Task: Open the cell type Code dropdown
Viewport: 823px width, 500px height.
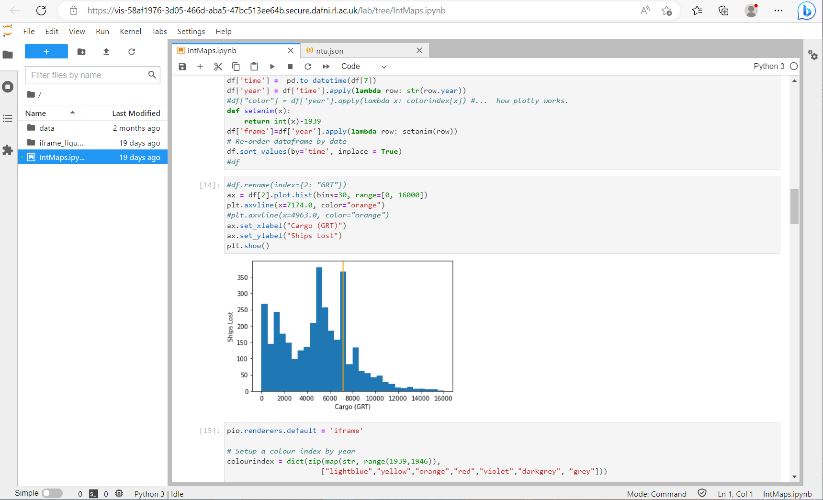Action: pyautogui.click(x=363, y=67)
